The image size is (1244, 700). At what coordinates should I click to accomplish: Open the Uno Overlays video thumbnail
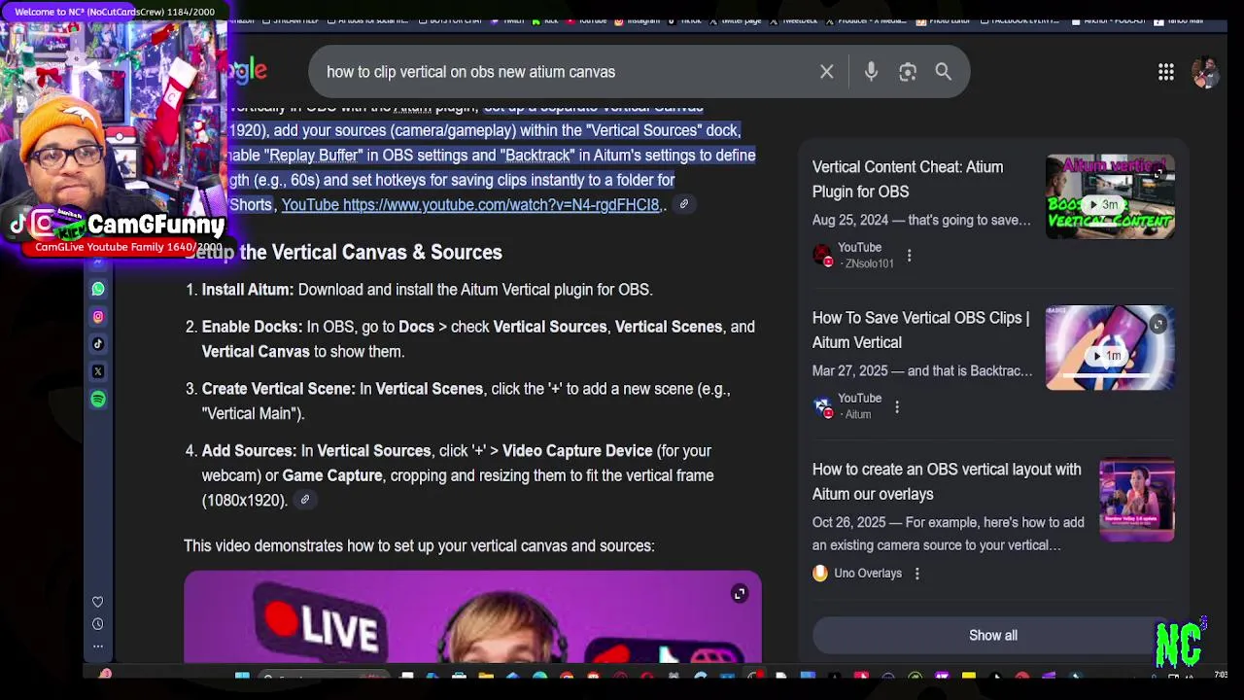click(x=1137, y=500)
